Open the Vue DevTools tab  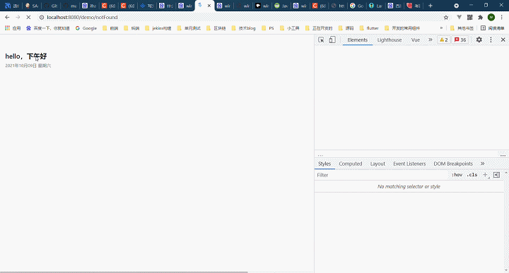pos(416,40)
